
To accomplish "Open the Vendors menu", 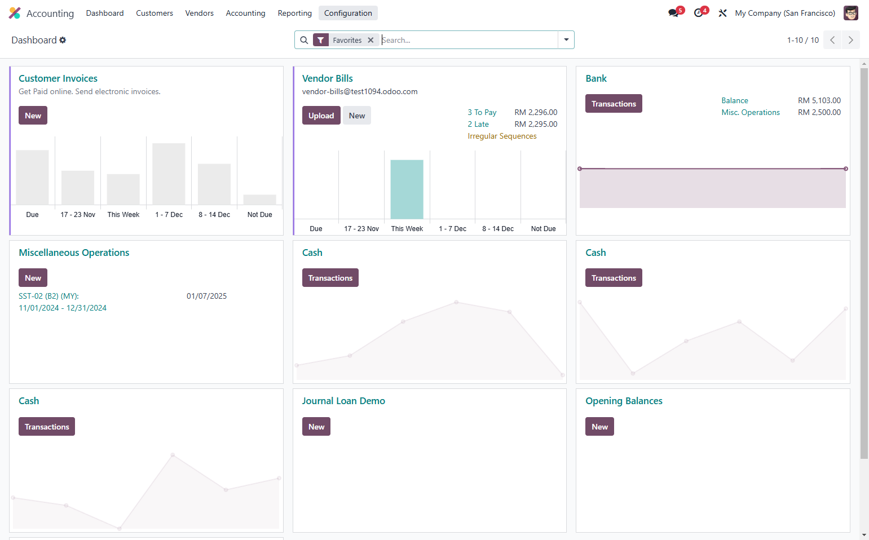I will point(200,13).
